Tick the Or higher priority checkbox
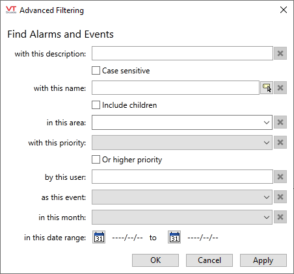Image resolution: width=294 pixels, height=274 pixels. tap(96, 160)
